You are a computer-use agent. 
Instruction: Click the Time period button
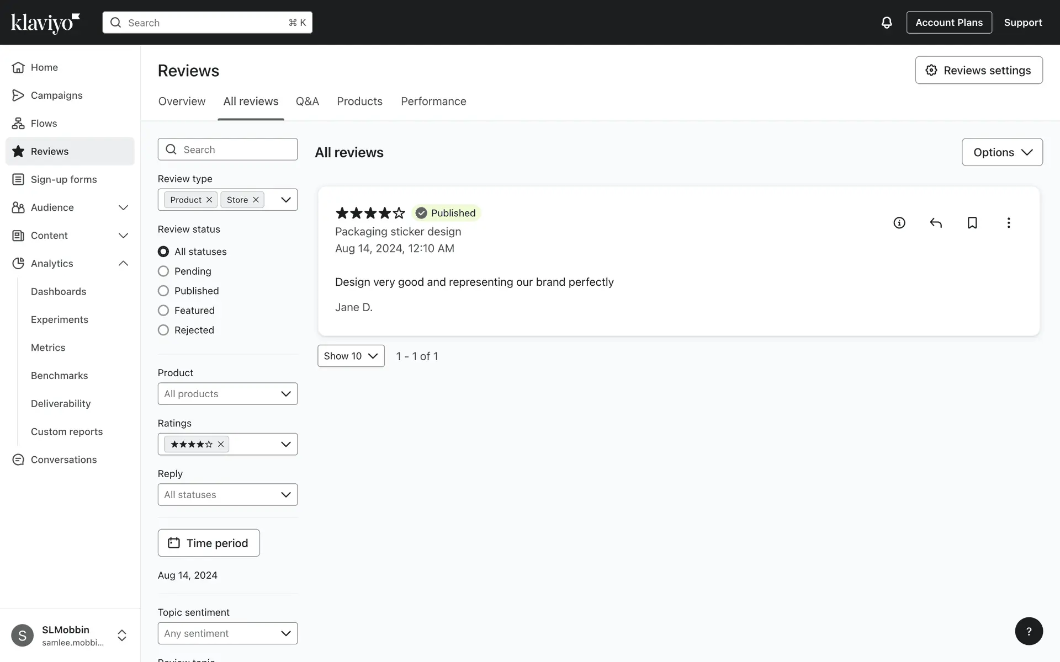point(209,543)
